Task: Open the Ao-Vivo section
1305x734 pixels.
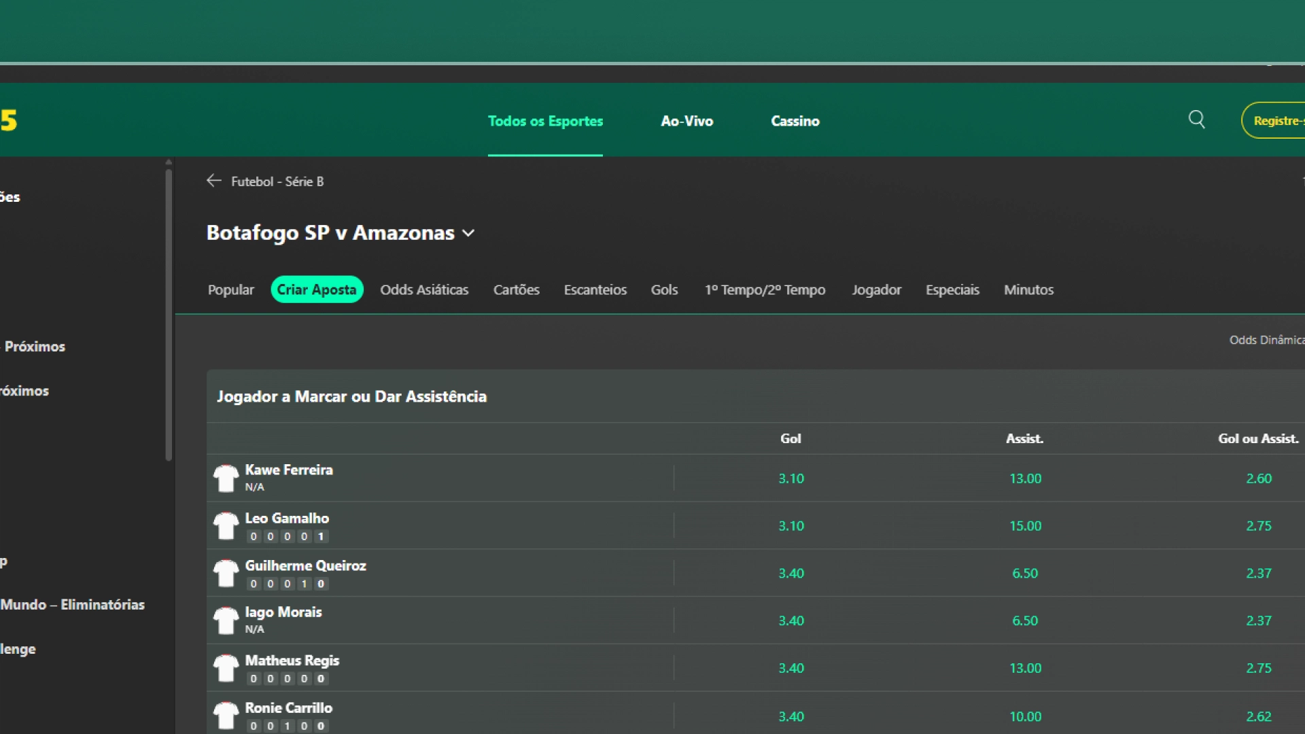Action: pos(686,121)
